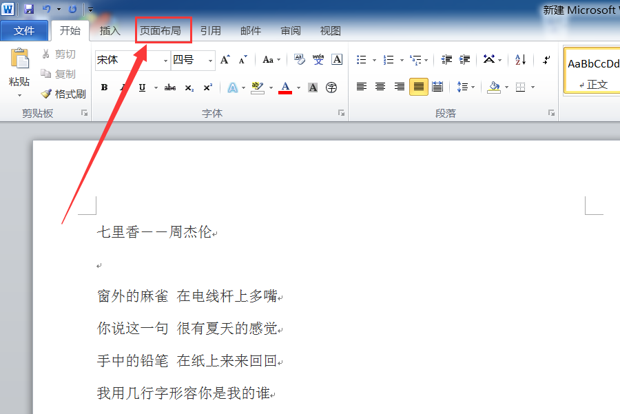The width and height of the screenshot is (620, 414).
Task: Open the font name dropdown arrow
Action: pyautogui.click(x=165, y=61)
